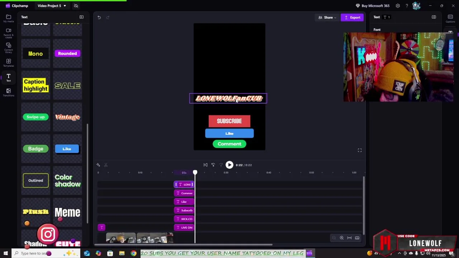The height and width of the screenshot is (258, 459).
Task: Open the Share dropdown
Action: [x=327, y=17]
